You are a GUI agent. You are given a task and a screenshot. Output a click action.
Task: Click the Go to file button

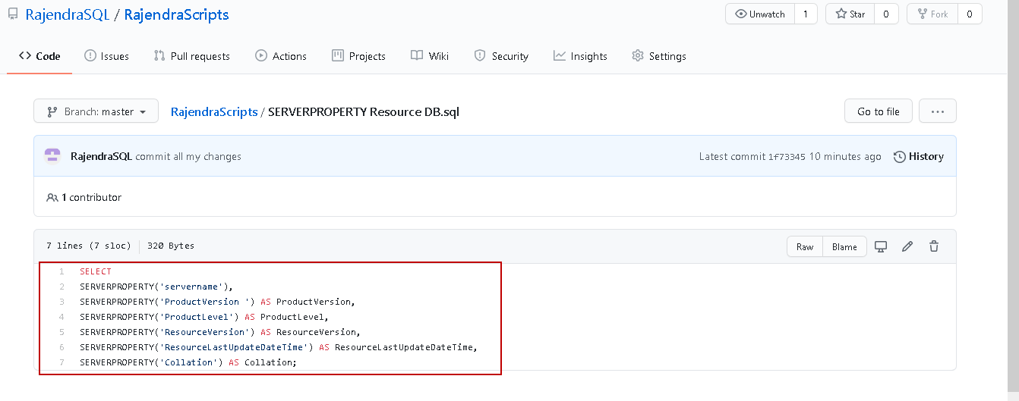point(878,111)
